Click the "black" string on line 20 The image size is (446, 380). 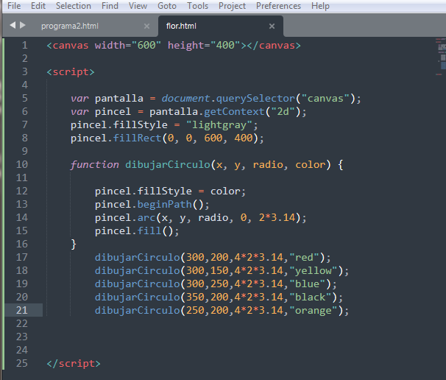[x=311, y=298]
